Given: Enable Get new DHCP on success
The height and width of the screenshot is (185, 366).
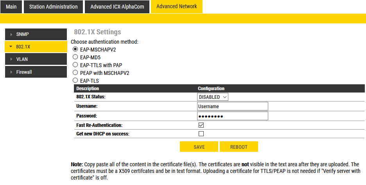Looking at the screenshot, I should (x=201, y=134).
